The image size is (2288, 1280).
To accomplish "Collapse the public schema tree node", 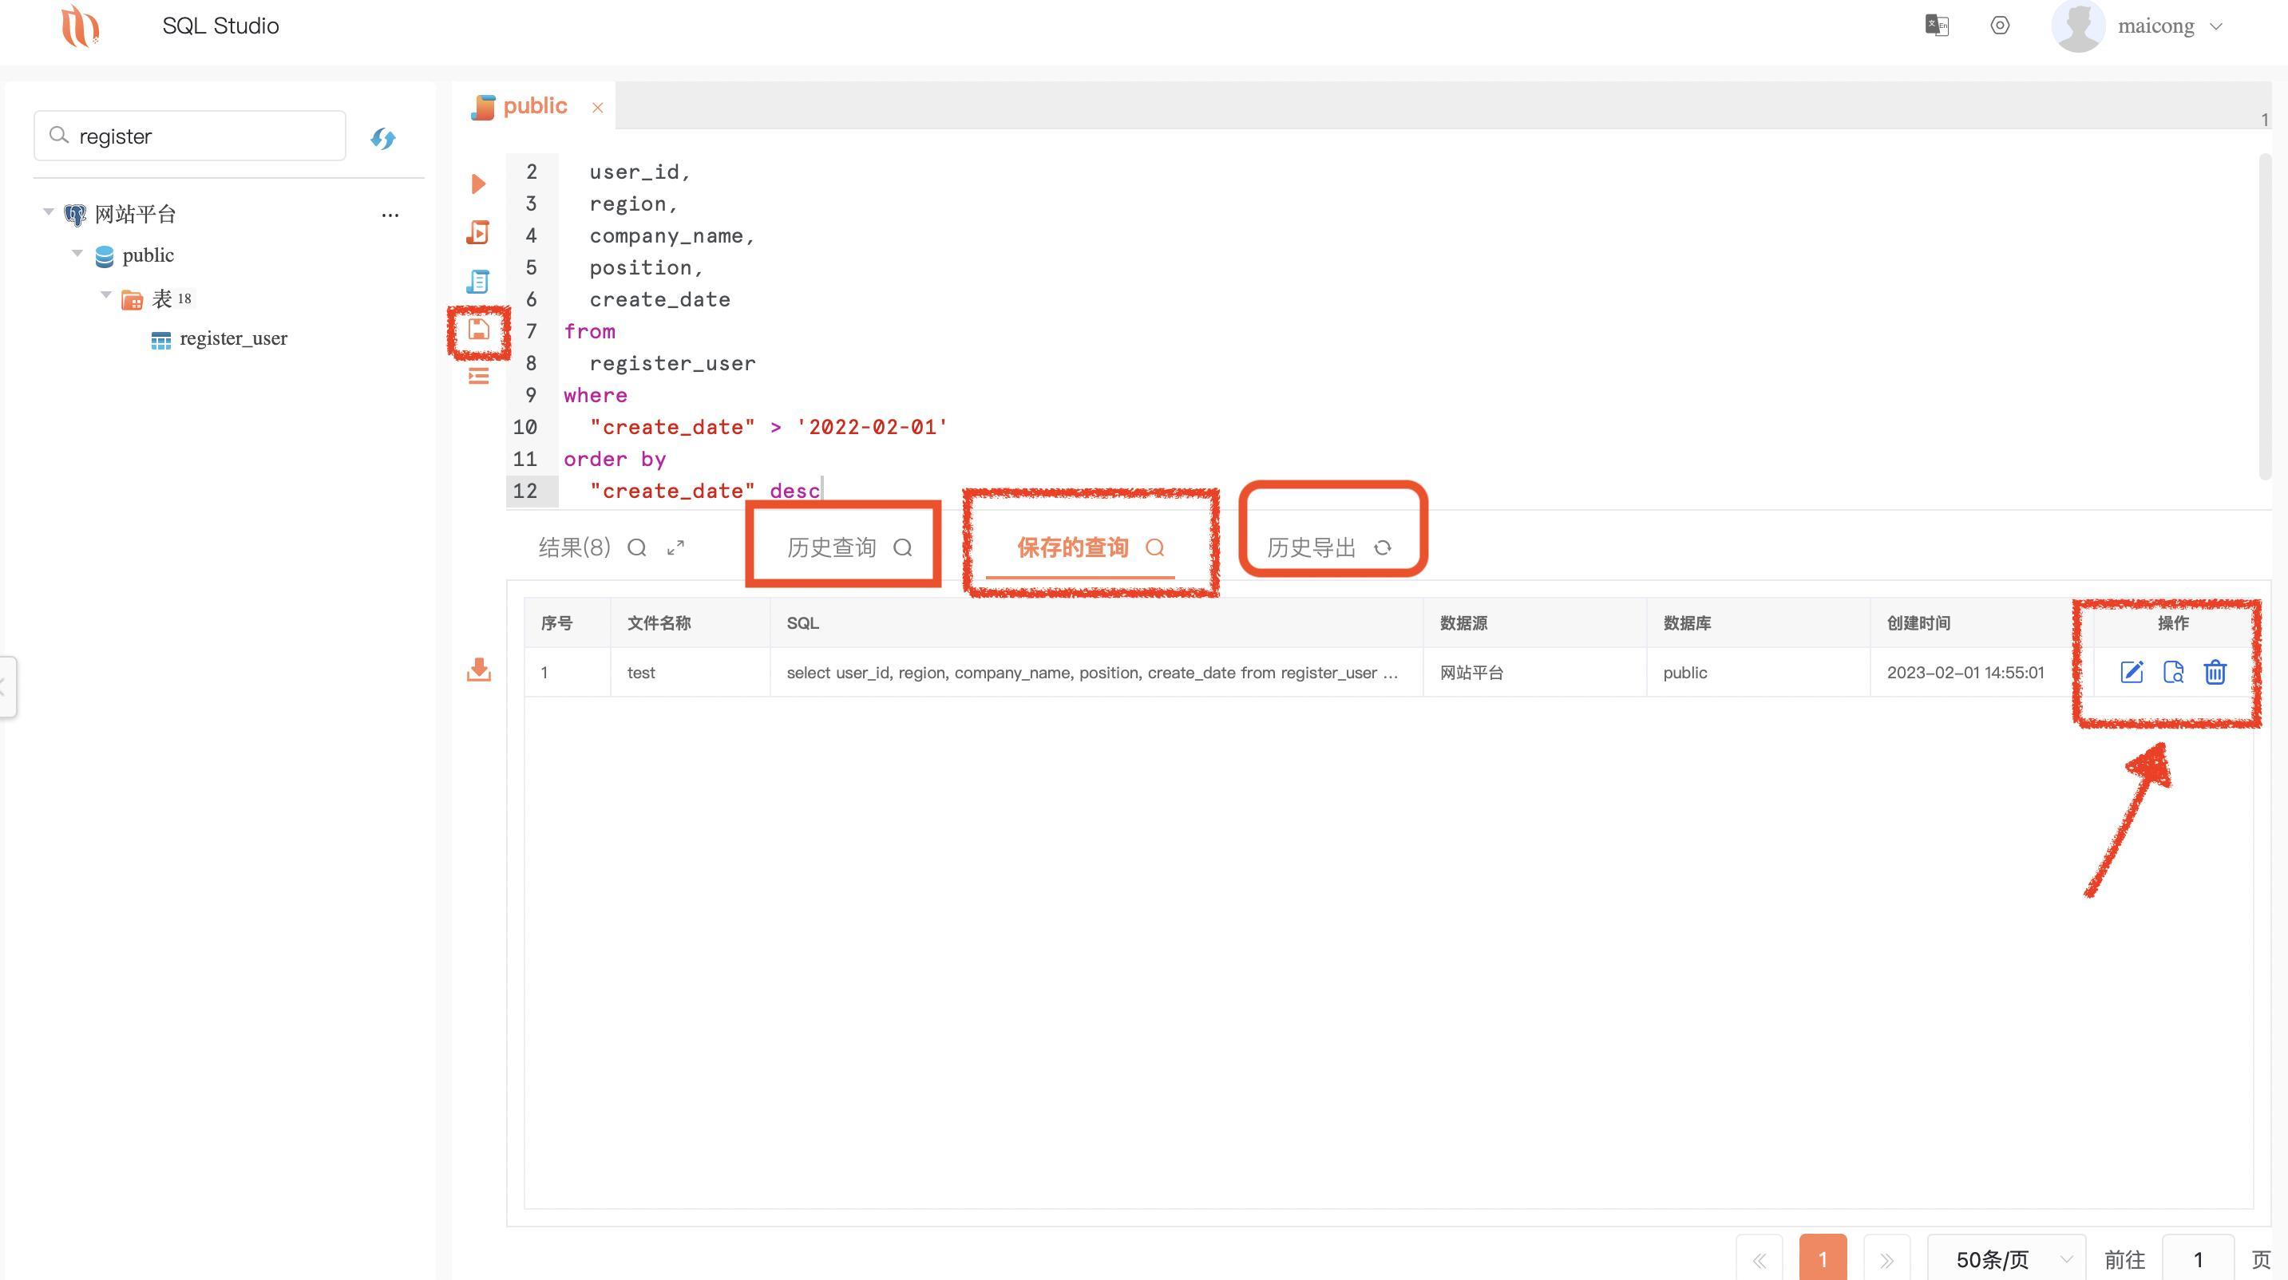I will 77,254.
